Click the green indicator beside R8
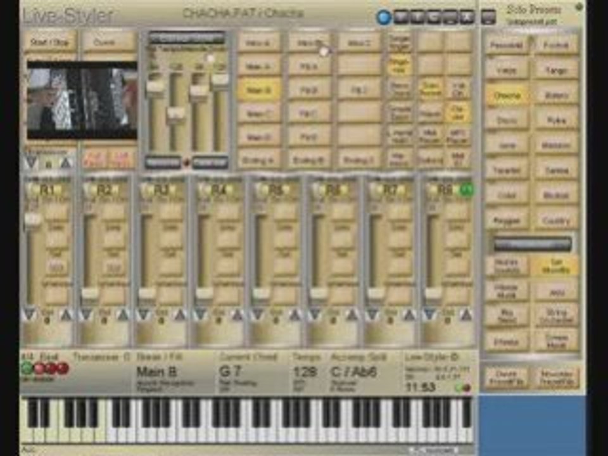The width and height of the screenshot is (608, 456). point(467,190)
